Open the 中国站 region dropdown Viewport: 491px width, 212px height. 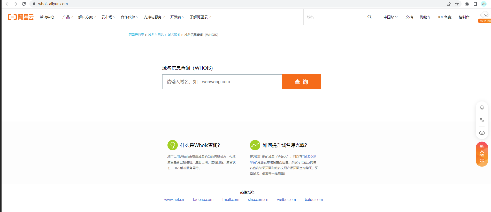coord(390,17)
